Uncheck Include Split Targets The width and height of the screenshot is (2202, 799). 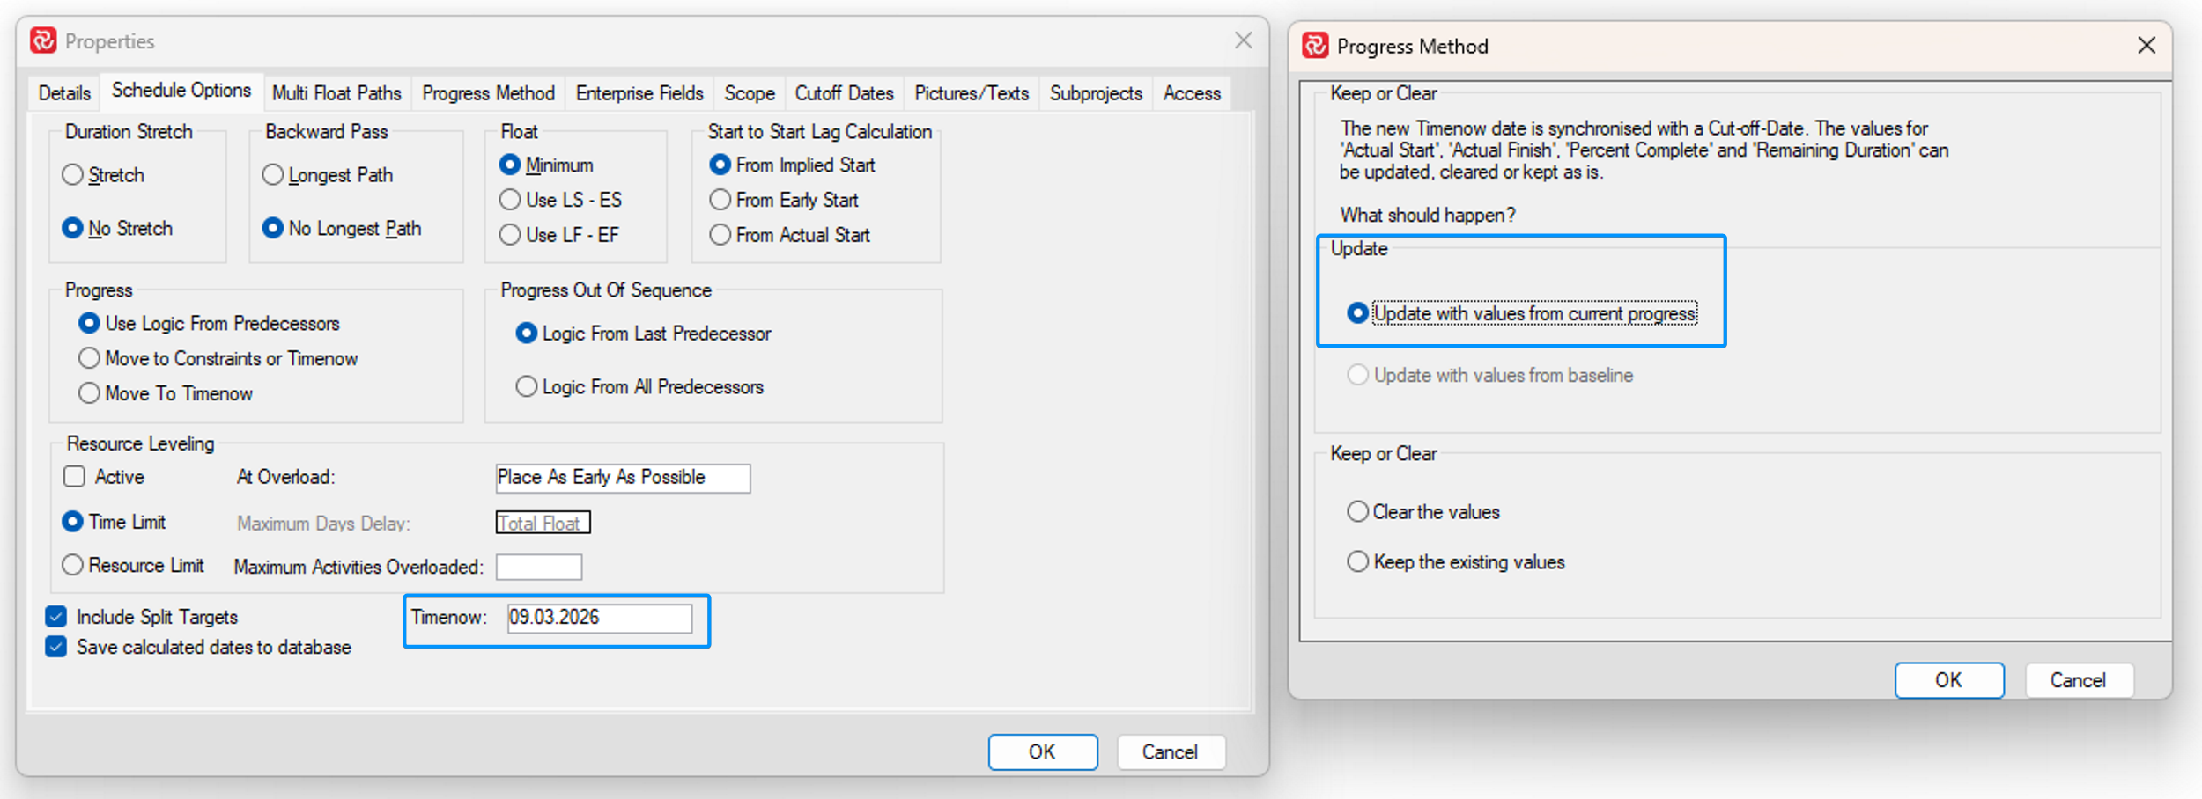[x=56, y=617]
